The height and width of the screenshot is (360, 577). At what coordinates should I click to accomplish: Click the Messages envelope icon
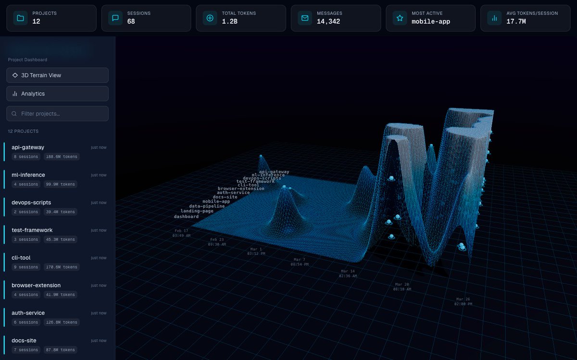[x=305, y=18]
